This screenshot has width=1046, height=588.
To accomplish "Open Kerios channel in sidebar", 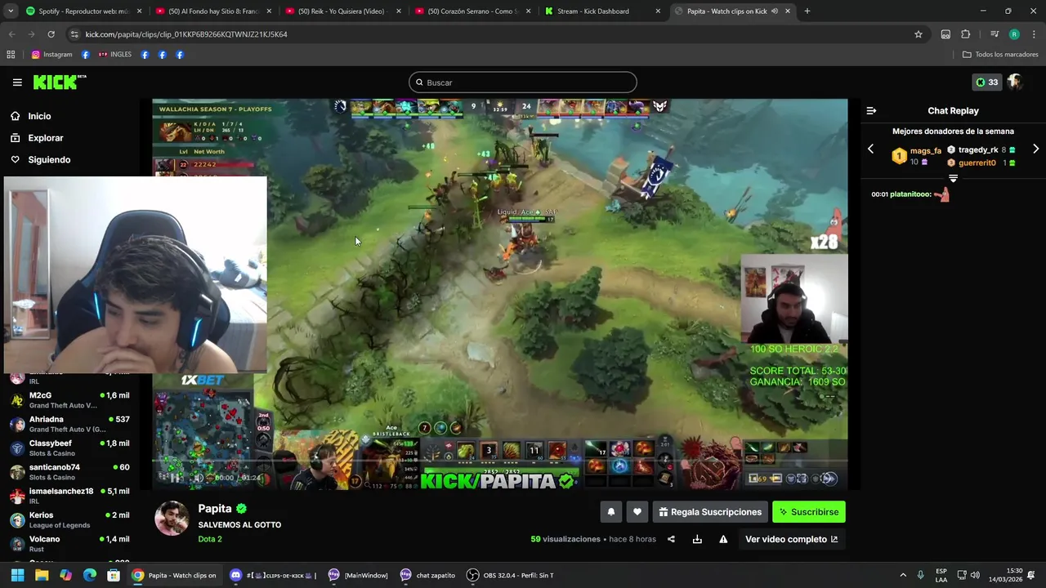I will (x=69, y=519).
